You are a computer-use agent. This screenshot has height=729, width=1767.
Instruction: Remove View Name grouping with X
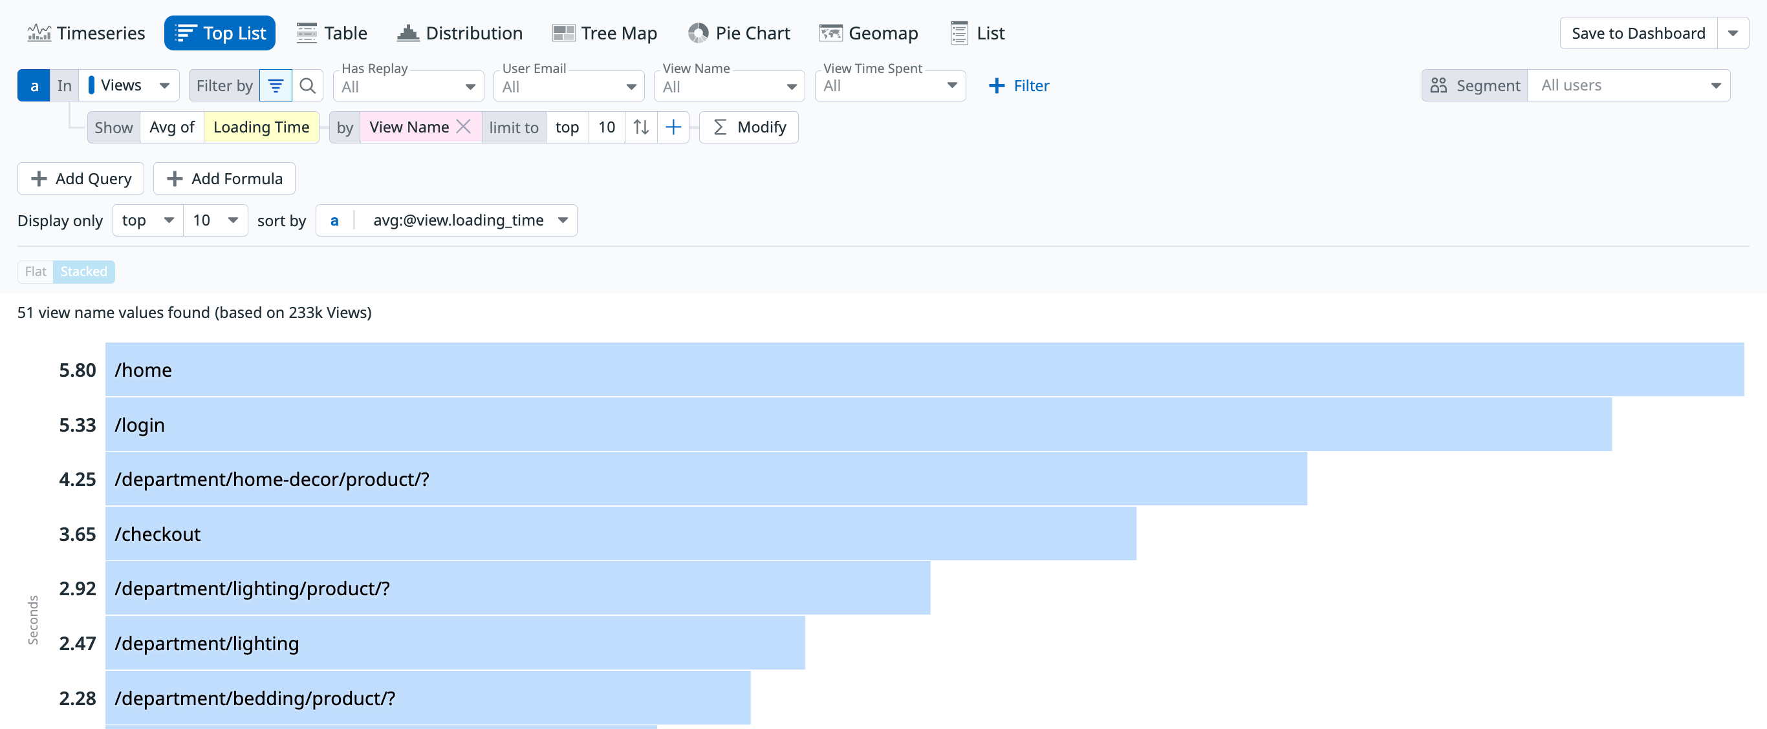(x=464, y=127)
